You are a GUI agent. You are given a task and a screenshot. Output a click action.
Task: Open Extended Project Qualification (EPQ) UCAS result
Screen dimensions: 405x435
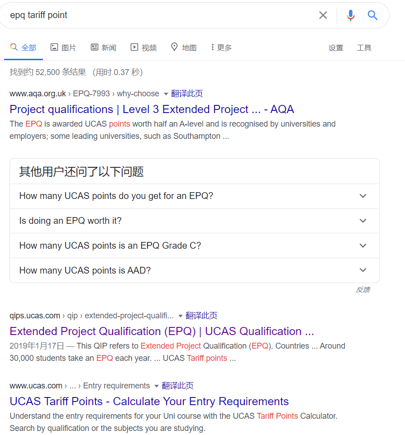pyautogui.click(x=162, y=331)
